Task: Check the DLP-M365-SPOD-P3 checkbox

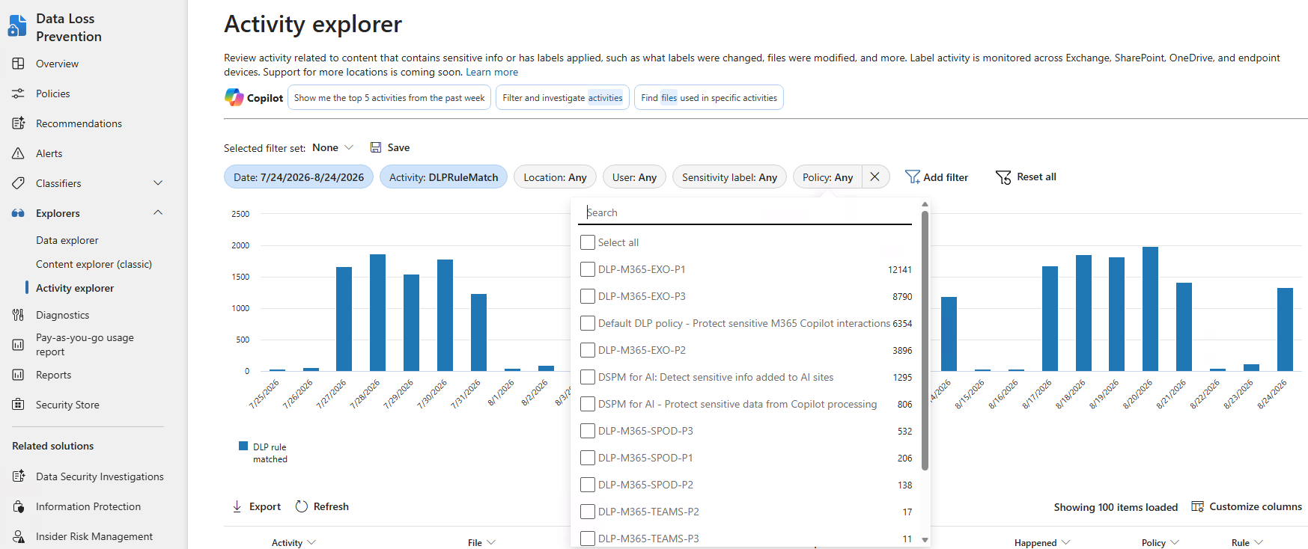Action: coord(588,431)
